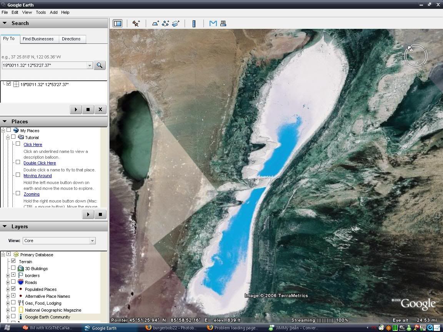Click the email view icon
The height and width of the screenshot is (332, 443).
coord(213,23)
